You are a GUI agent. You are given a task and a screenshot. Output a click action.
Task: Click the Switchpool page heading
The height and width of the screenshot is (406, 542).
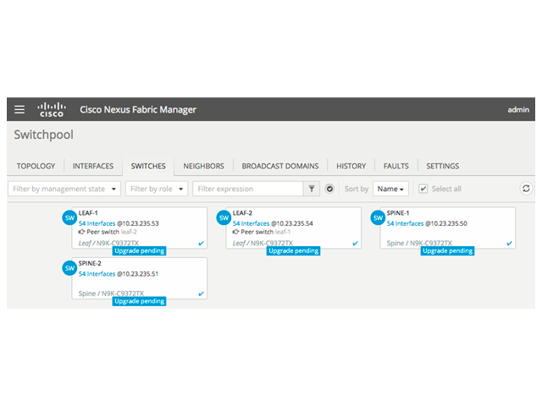(x=43, y=134)
